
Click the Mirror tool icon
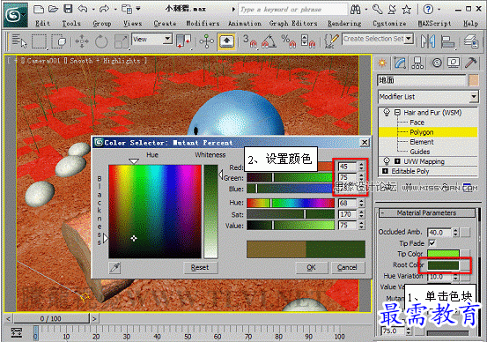click(x=428, y=41)
